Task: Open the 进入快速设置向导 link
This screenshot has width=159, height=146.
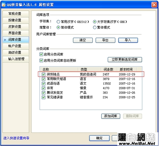Action: tap(16, 138)
